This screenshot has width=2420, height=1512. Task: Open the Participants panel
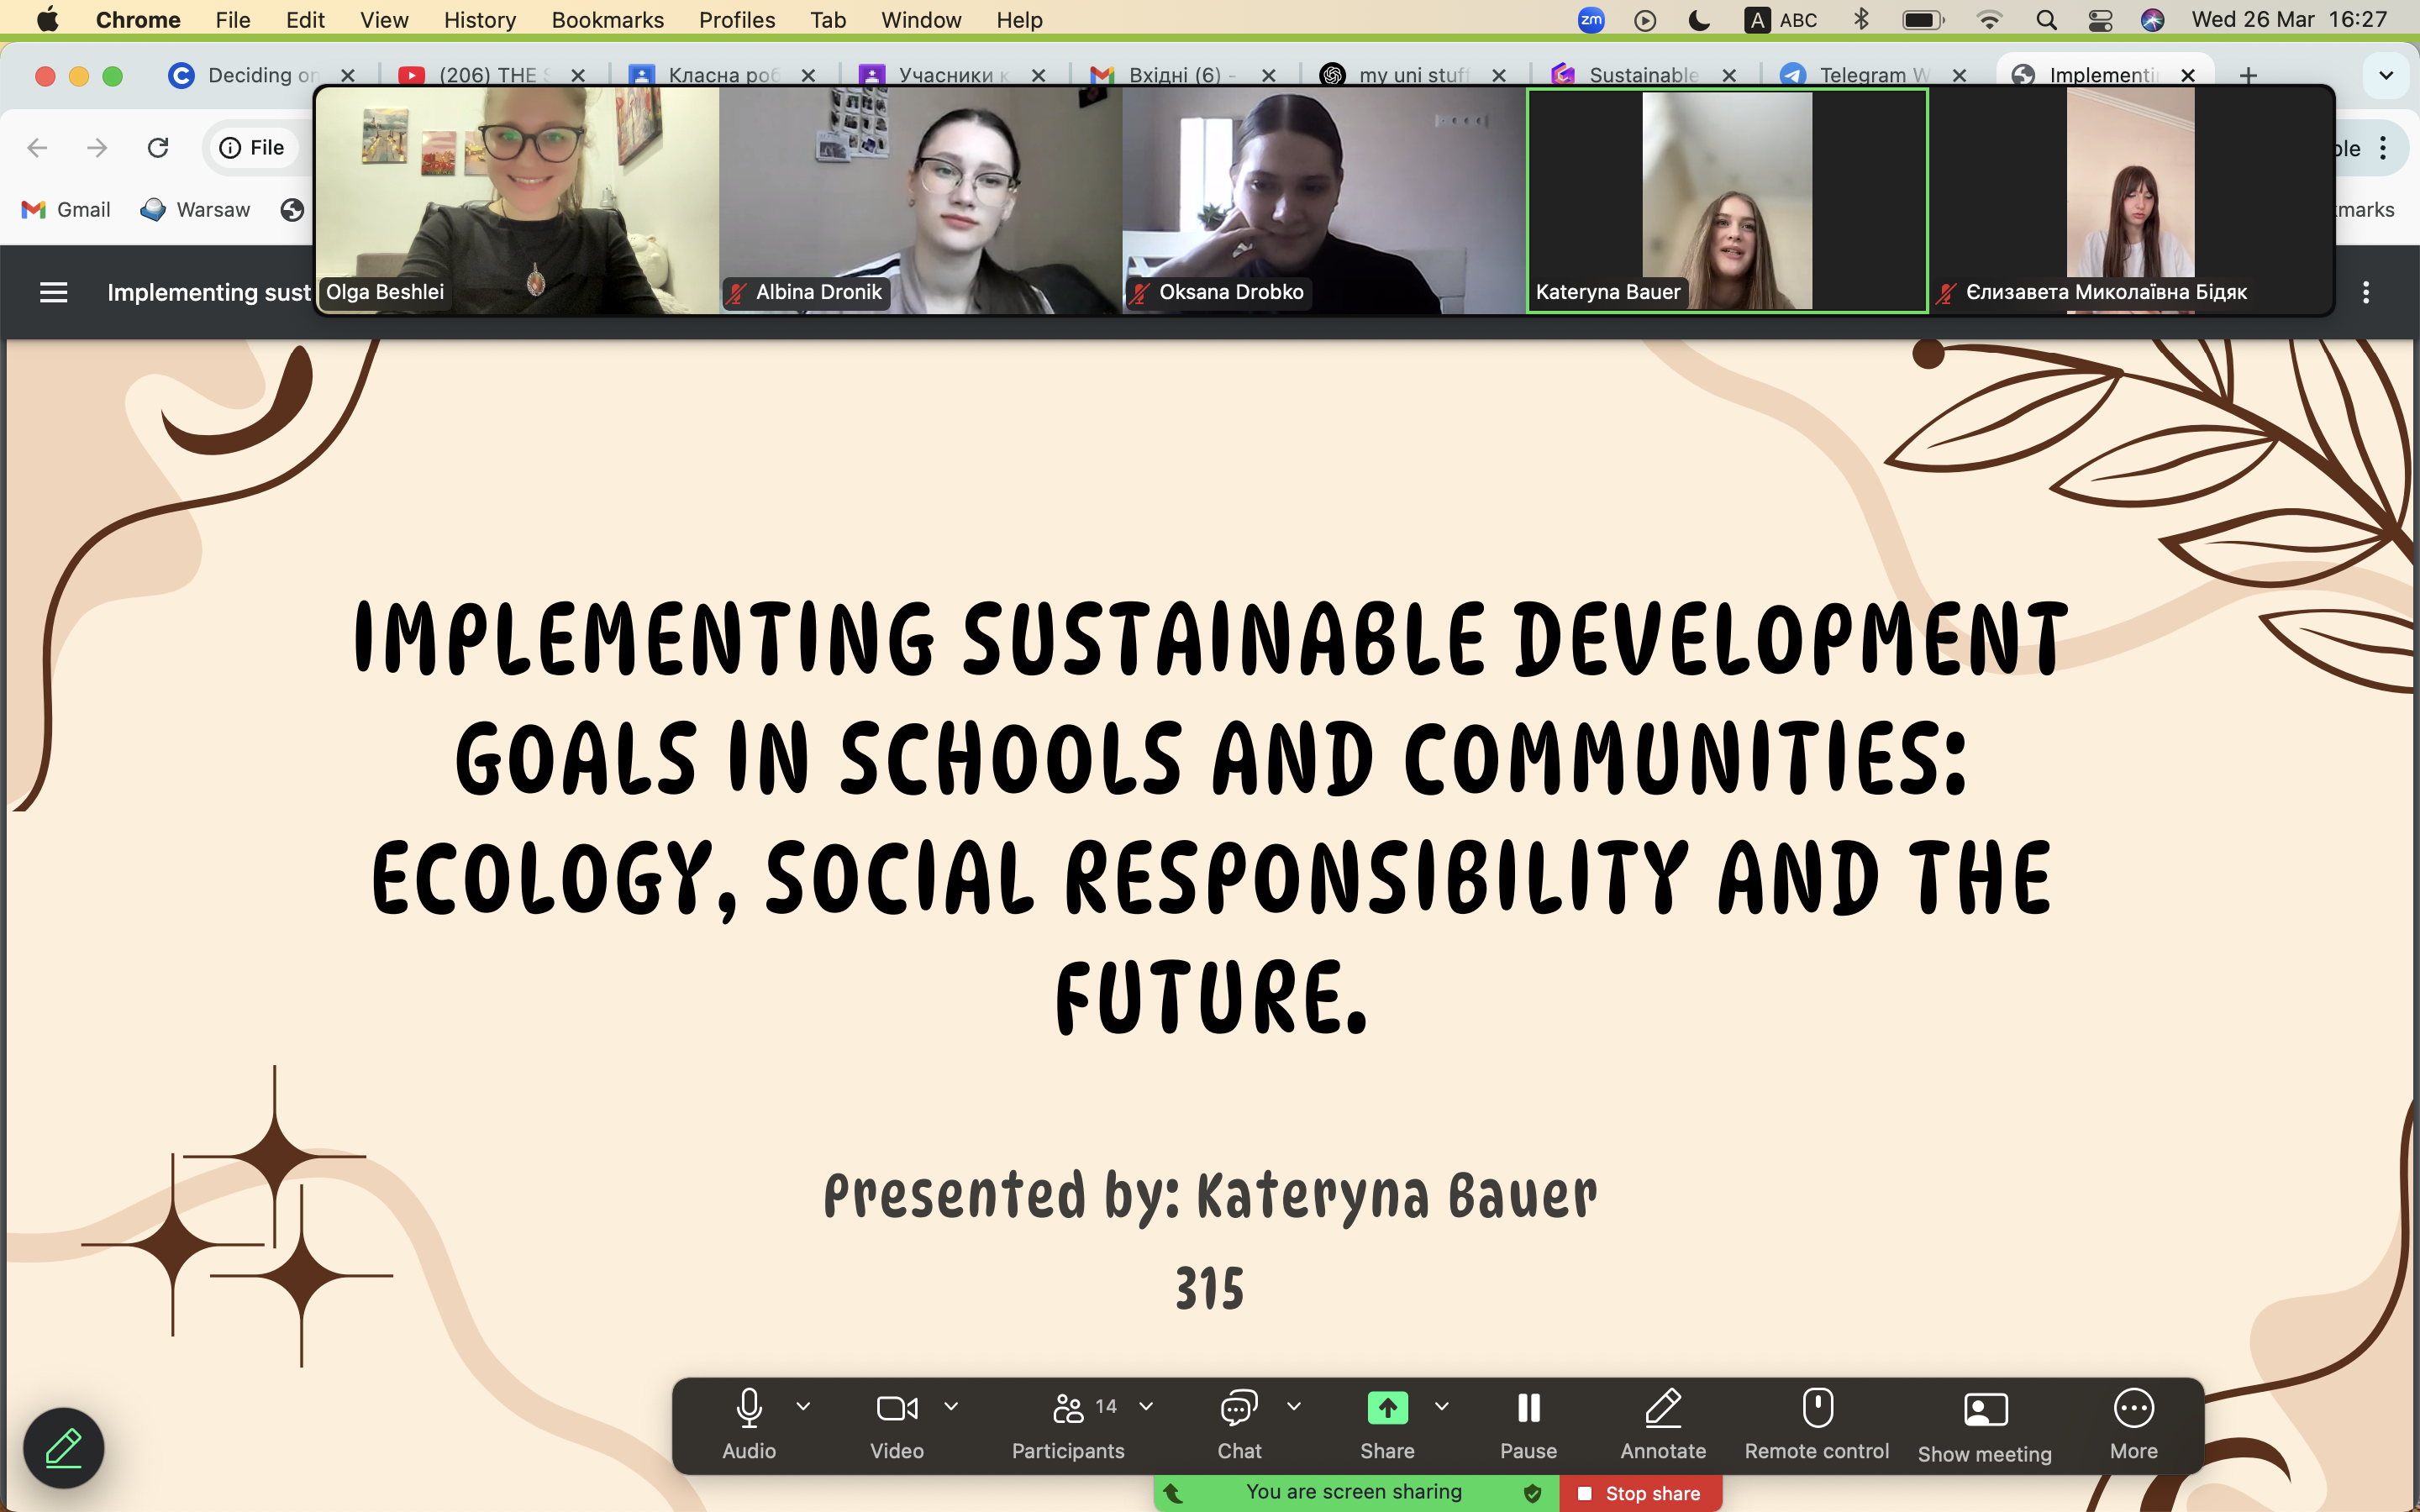coord(1067,1424)
